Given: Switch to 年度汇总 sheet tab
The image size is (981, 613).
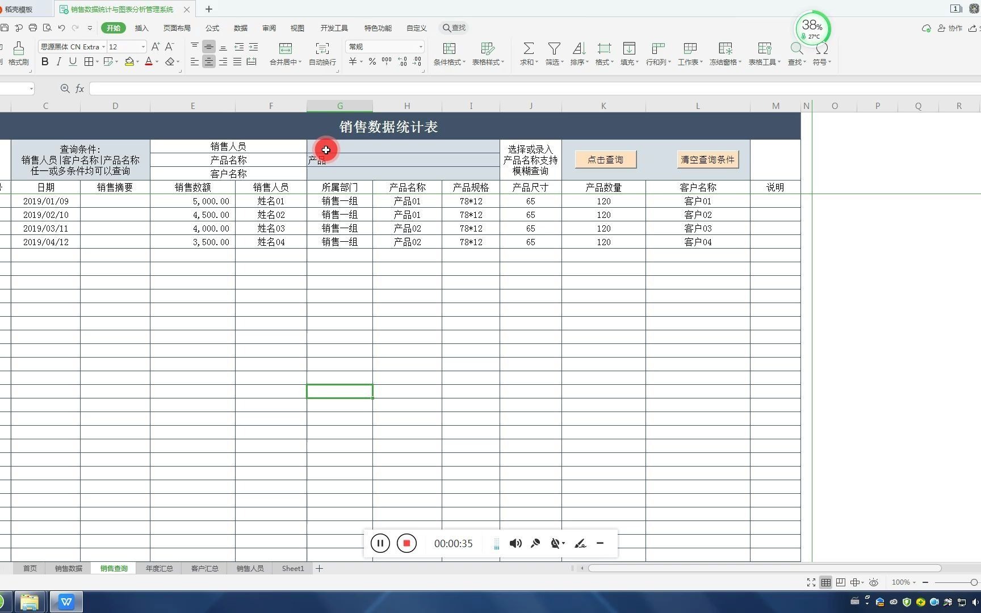Looking at the screenshot, I should pyautogui.click(x=159, y=568).
